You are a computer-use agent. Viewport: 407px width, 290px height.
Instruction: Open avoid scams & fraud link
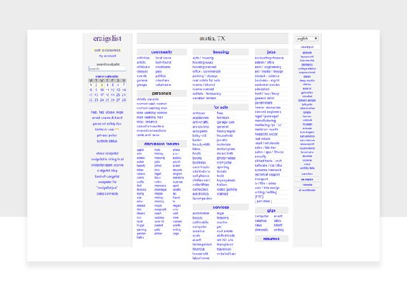click(x=107, y=118)
